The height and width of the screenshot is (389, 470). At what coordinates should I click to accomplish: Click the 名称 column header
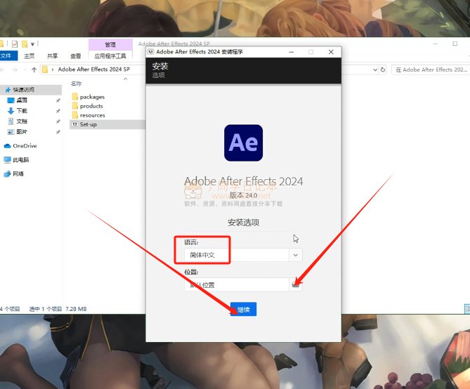76,84
